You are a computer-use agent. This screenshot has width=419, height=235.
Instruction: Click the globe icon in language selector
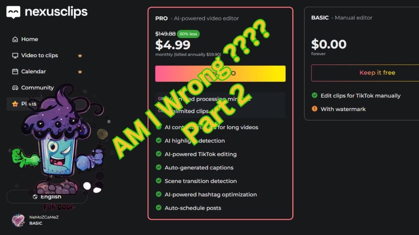pyautogui.click(x=35, y=197)
